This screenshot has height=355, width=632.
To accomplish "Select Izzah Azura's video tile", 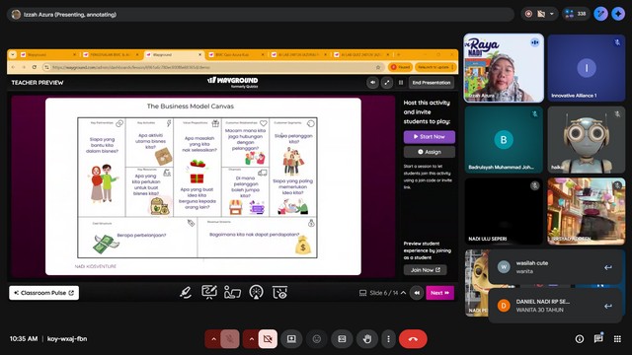I will click(504, 68).
